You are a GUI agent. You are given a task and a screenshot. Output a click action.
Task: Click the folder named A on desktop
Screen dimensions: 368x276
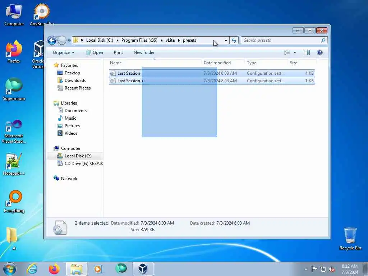point(12,238)
